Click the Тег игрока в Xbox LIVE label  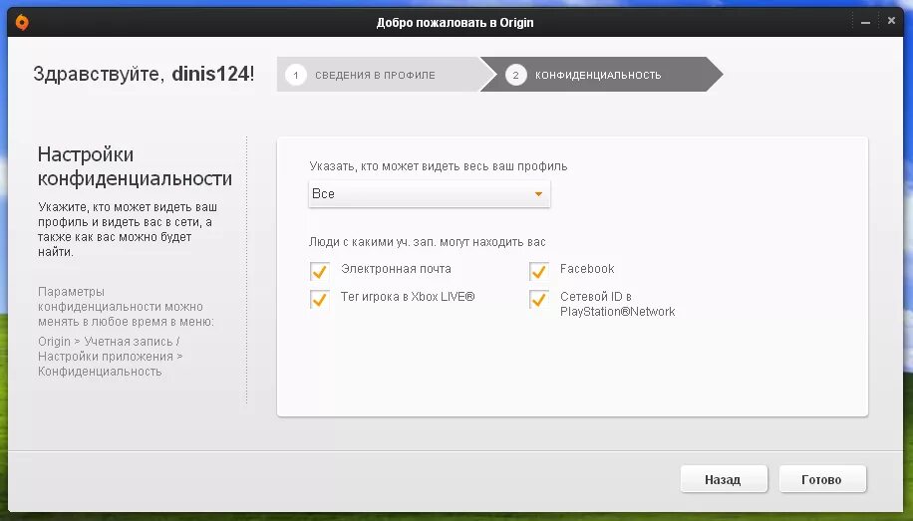click(408, 297)
